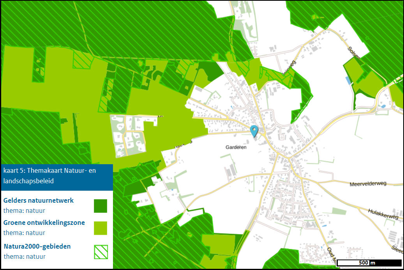404x270 pixels.
Task: Select the Groene ontwikkelingszone legend label
Action: coord(44,223)
